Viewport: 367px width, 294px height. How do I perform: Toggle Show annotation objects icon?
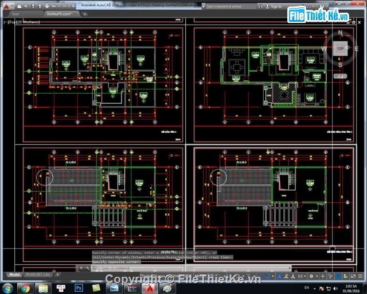click(x=279, y=276)
